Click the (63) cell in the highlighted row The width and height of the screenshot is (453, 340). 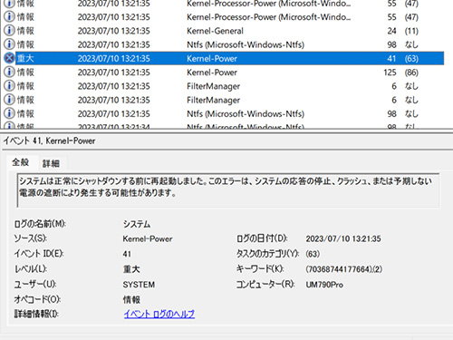point(411,59)
